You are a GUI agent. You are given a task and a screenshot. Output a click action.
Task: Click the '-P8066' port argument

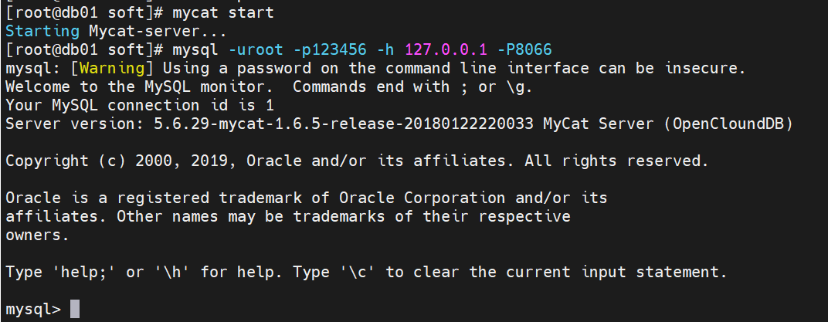click(525, 50)
